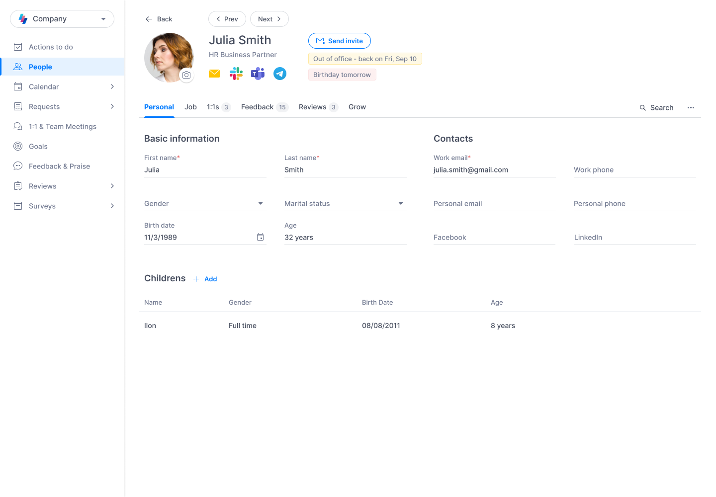716x497 pixels.
Task: Open the three-dot more options menu
Action: [x=691, y=107]
